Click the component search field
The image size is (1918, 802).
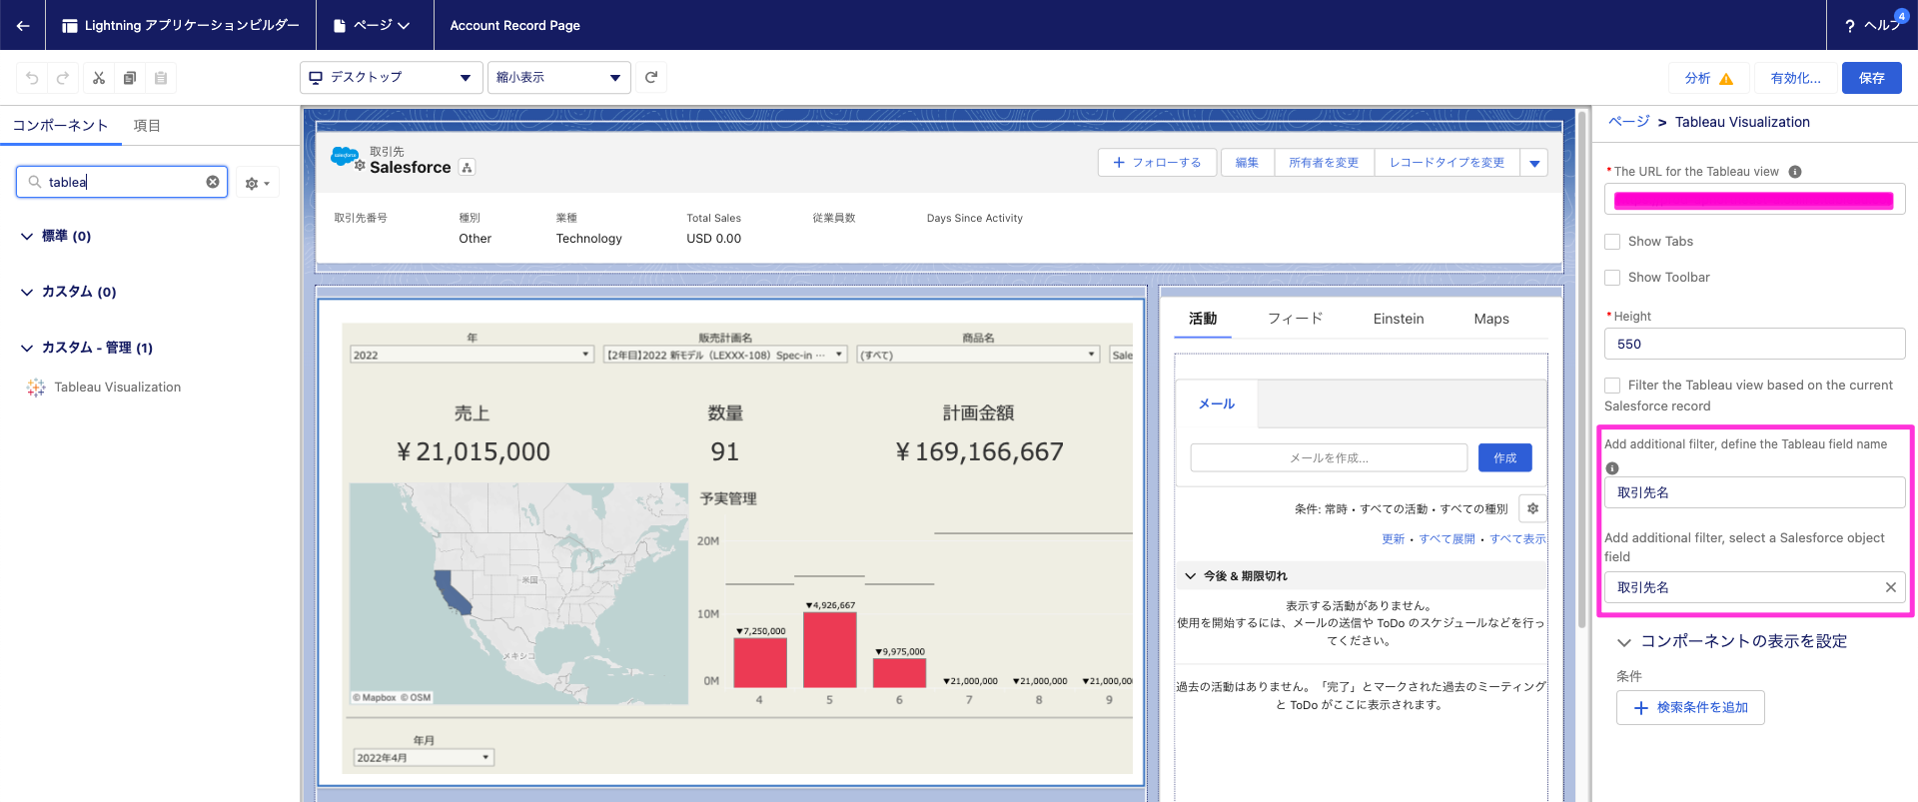point(121,182)
